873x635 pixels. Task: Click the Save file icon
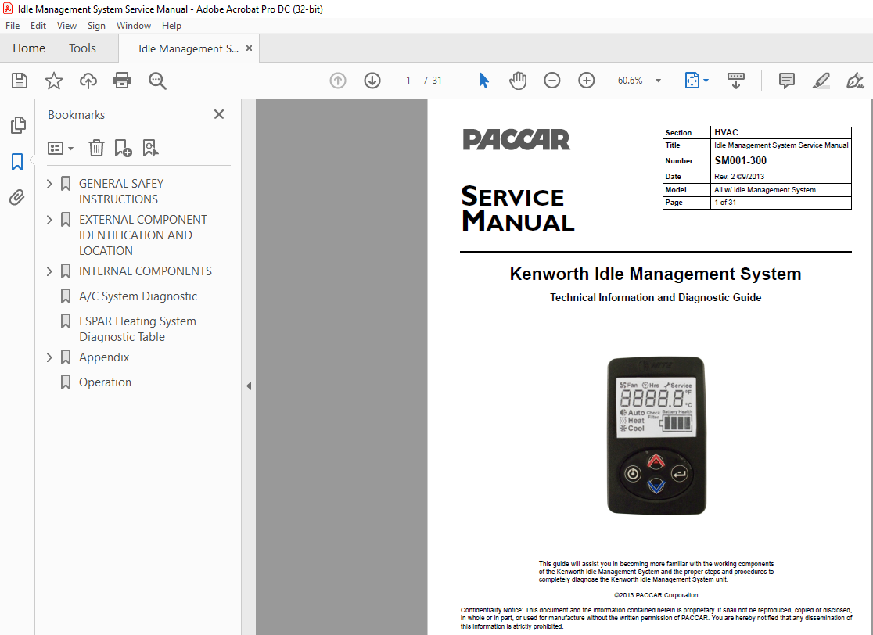(x=20, y=81)
